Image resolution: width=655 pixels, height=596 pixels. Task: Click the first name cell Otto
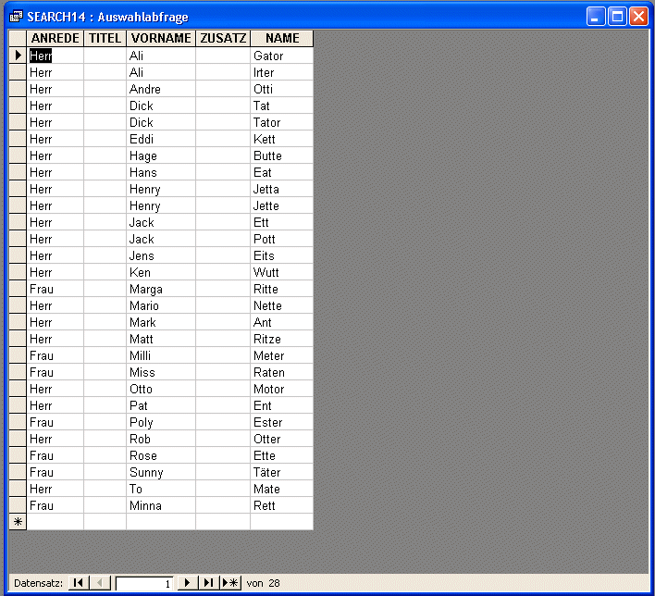coord(161,389)
